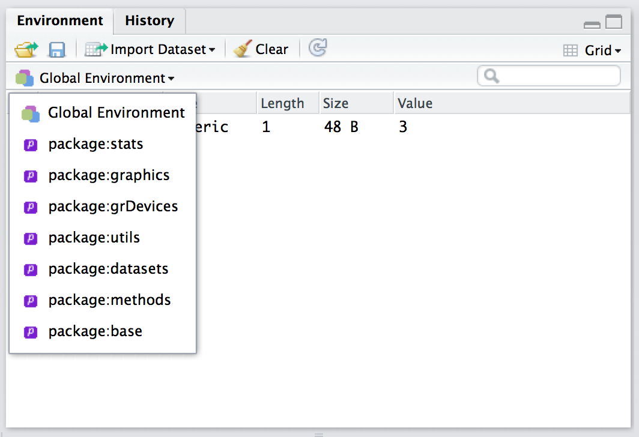Click the refresh environment icon

[x=318, y=48]
